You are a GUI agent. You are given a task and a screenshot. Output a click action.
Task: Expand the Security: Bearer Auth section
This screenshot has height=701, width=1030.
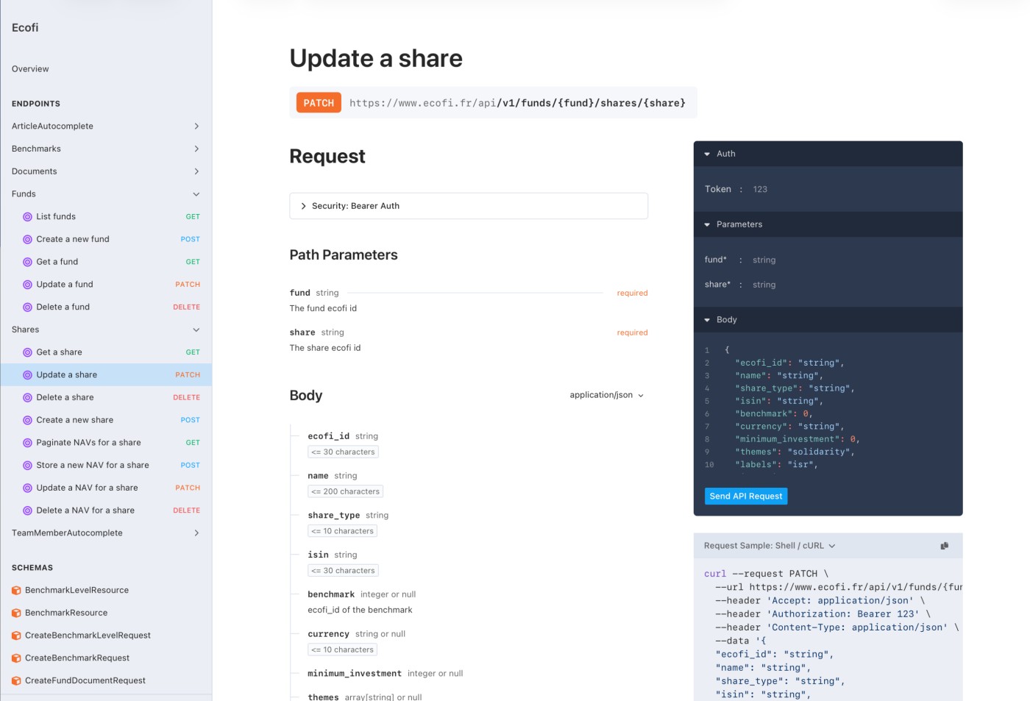468,206
